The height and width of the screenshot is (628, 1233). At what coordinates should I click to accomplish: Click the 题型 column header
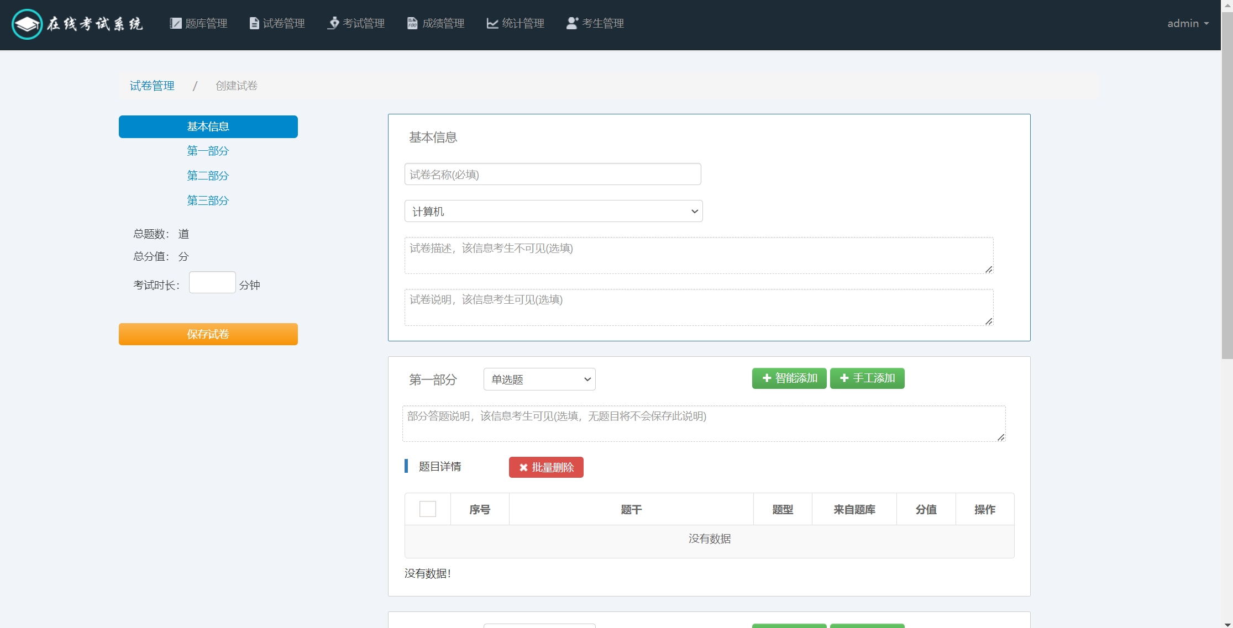pyautogui.click(x=783, y=509)
